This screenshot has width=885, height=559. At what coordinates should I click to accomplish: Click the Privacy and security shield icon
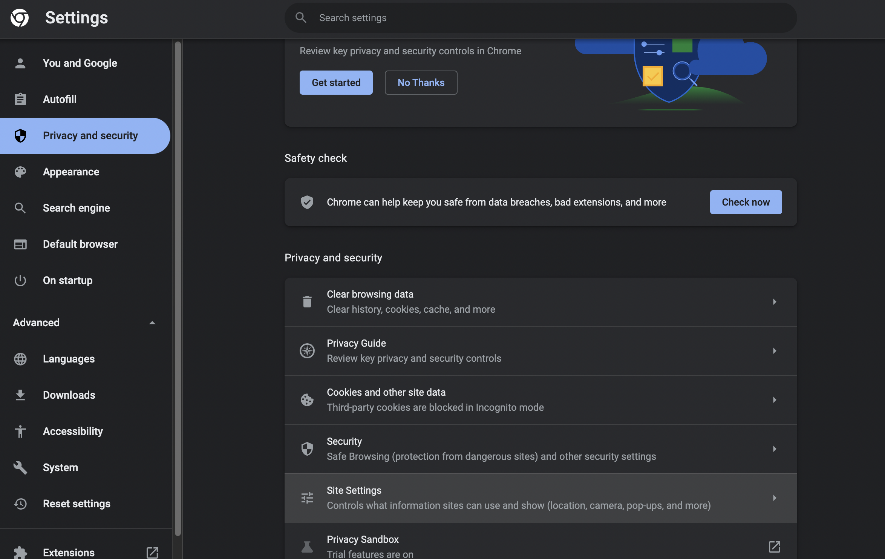[x=20, y=135]
